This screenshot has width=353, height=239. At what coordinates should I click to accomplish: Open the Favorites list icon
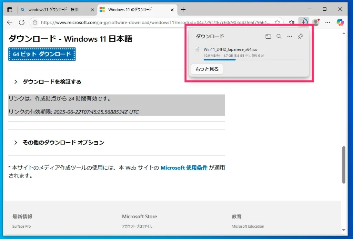point(292,22)
